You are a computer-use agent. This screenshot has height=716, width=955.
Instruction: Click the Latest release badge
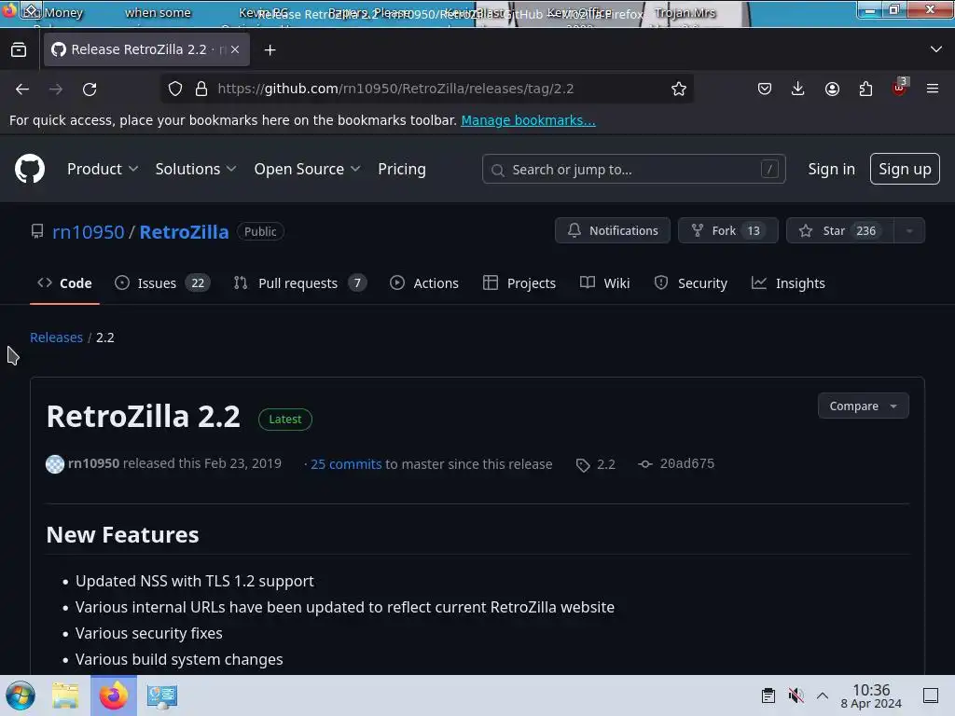[x=285, y=419]
